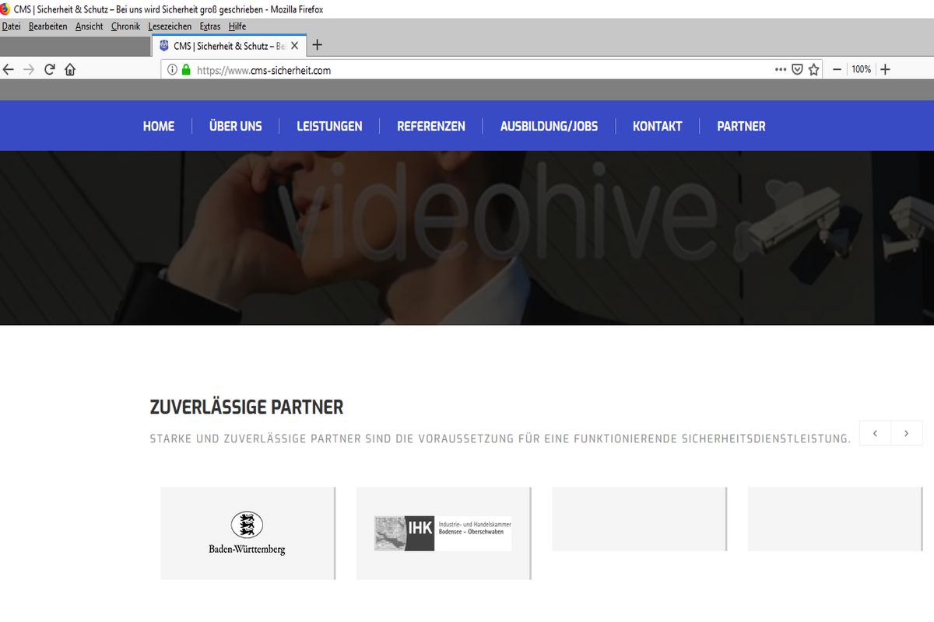Go to the Kontakt page
Viewport: 934px width, 622px height.
(657, 126)
